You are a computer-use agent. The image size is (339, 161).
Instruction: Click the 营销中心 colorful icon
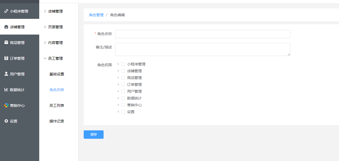6,105
